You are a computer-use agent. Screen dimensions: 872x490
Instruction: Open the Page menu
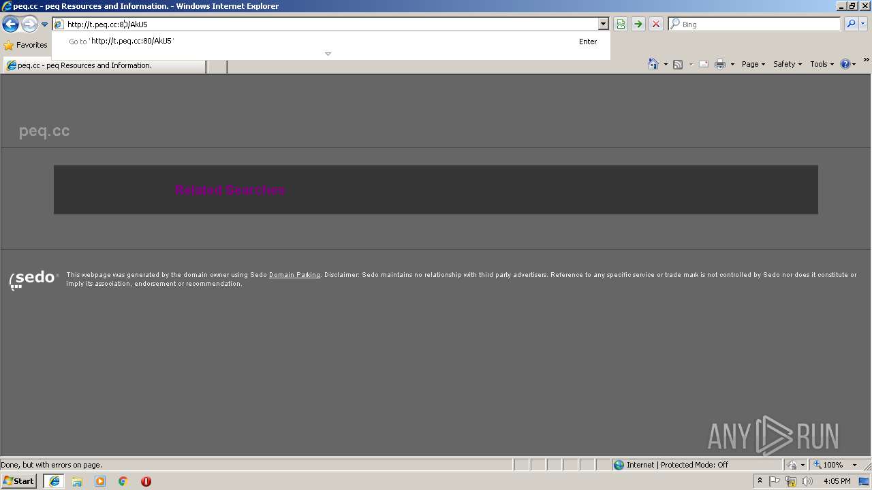pos(753,64)
